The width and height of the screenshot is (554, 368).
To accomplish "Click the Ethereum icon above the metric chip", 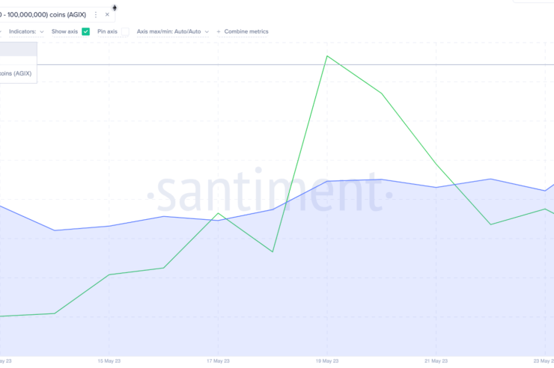I will coord(115,7).
